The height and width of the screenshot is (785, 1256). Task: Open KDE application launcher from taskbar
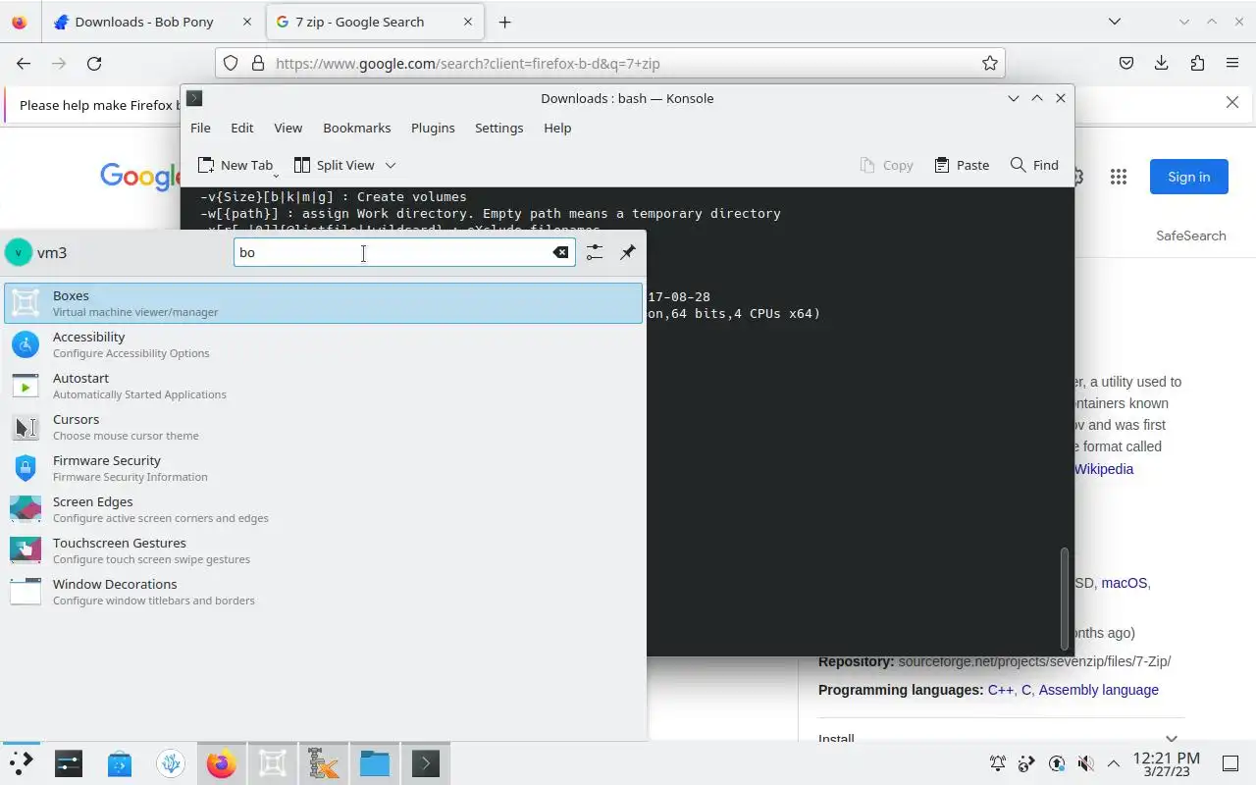coord(21,763)
